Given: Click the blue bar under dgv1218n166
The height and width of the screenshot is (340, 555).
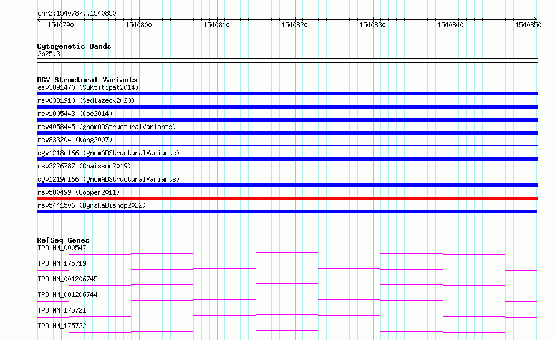Looking at the screenshot, I should (287, 159).
